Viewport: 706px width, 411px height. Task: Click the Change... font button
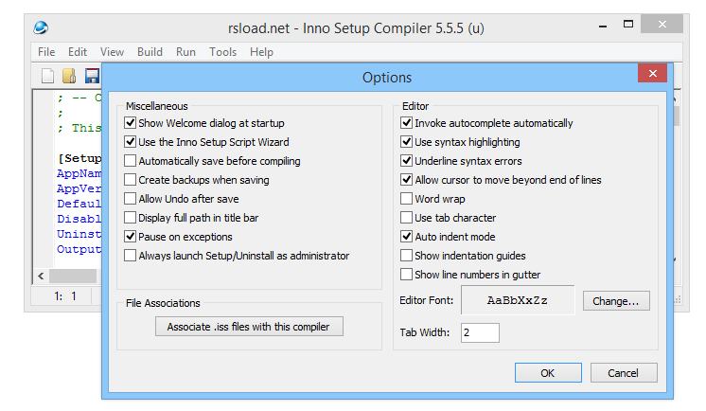pos(616,301)
